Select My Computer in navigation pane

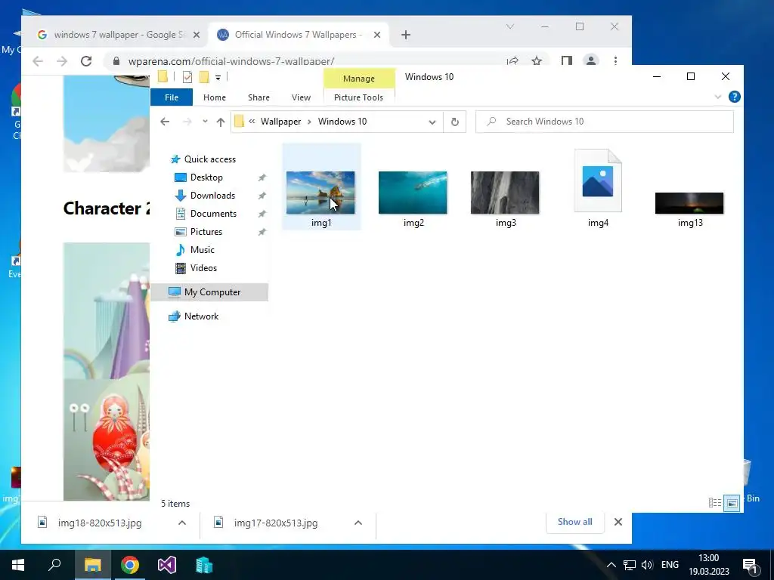coord(212,292)
